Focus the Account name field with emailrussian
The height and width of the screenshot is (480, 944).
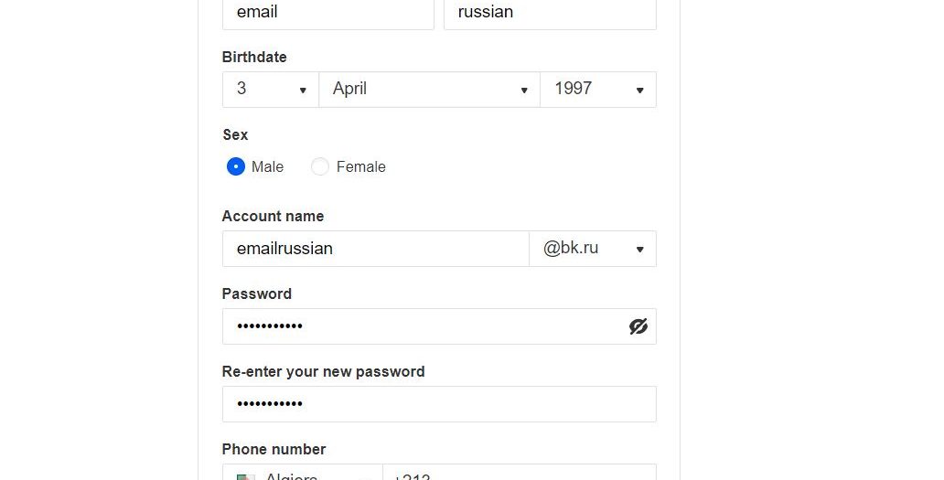coord(376,249)
